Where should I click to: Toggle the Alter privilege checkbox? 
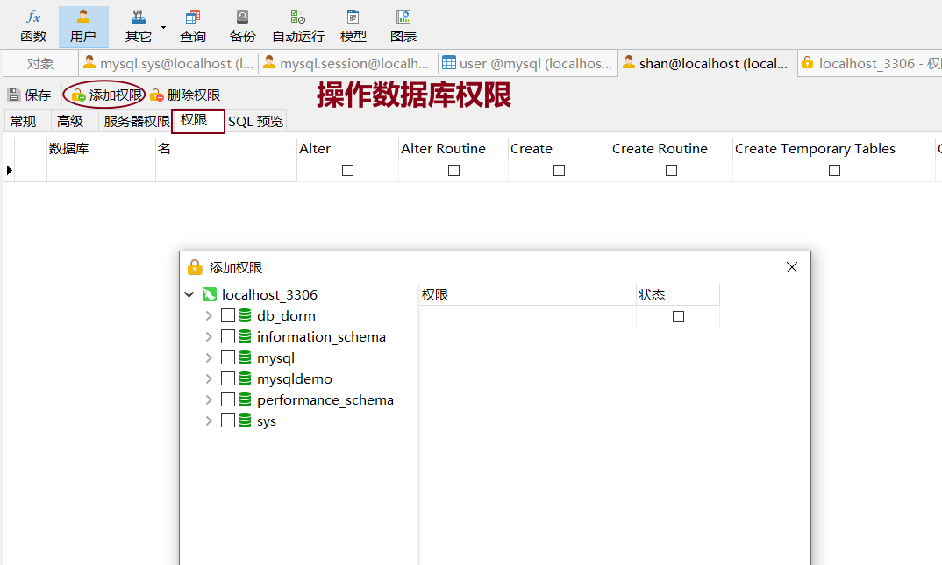[347, 171]
